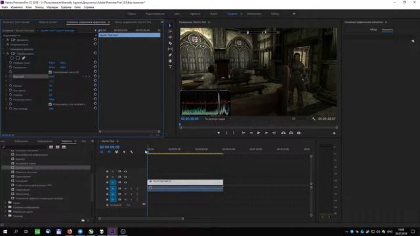Go to In point in Program monitor
Image resolution: width=420 pixels, height=236 pixels.
point(243,132)
